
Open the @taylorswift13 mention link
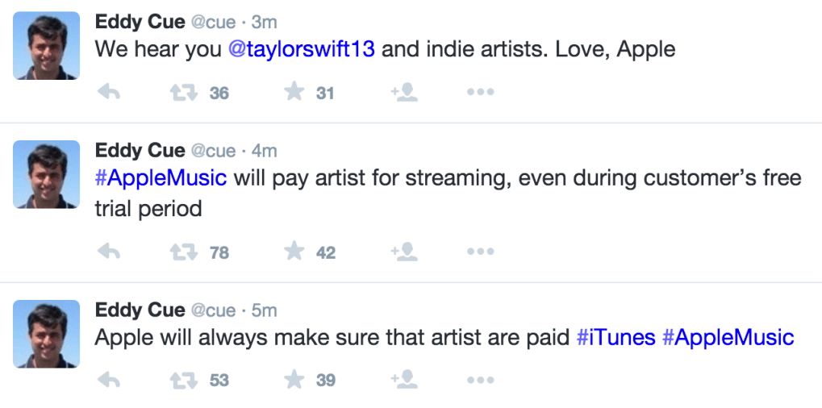point(302,48)
